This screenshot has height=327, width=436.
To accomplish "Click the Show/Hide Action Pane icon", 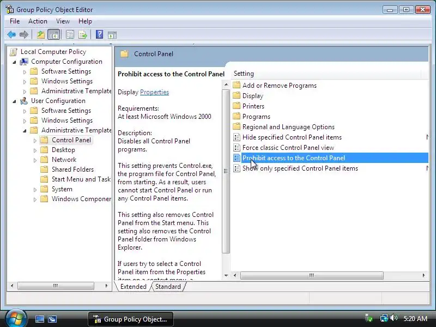I will 112,35.
